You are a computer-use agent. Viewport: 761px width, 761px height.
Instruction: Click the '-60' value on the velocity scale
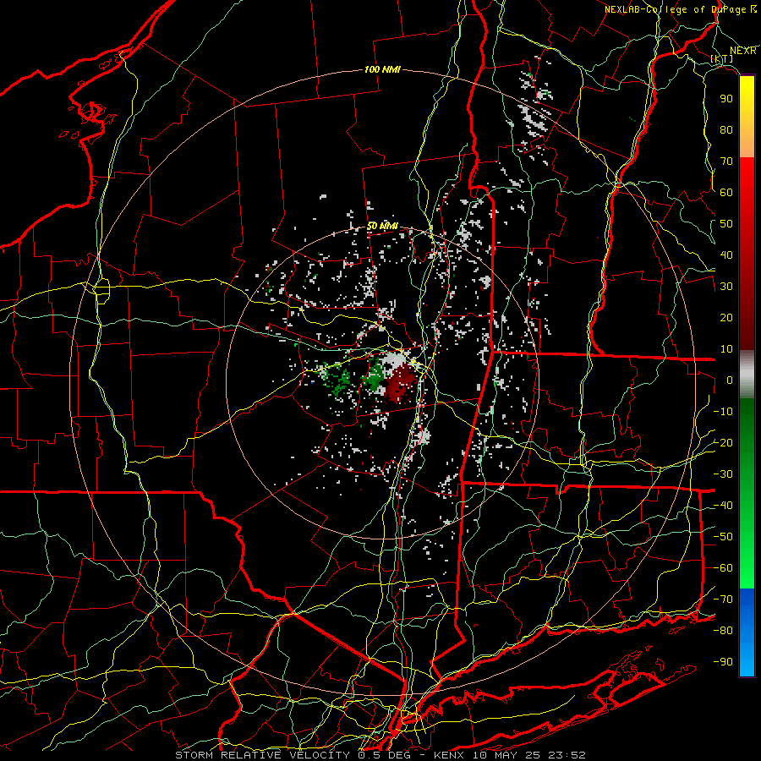coord(723,568)
